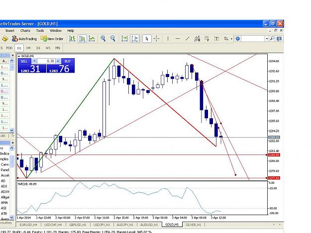Viewport: 311px width, 233px height.
Task: Toggle auto scroll chart icon
Action: (x=124, y=39)
